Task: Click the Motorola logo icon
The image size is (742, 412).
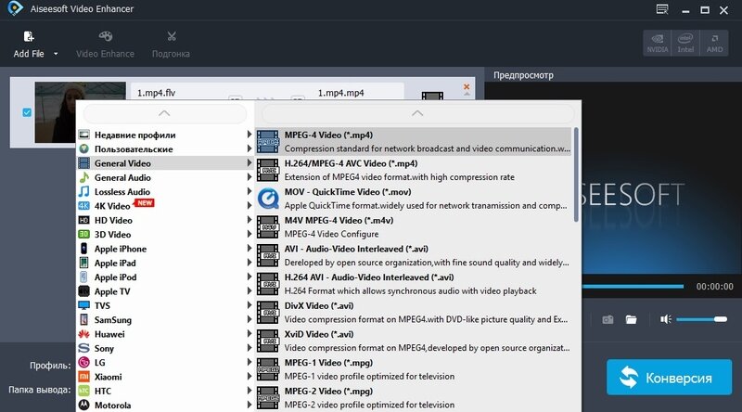Action: 83,405
